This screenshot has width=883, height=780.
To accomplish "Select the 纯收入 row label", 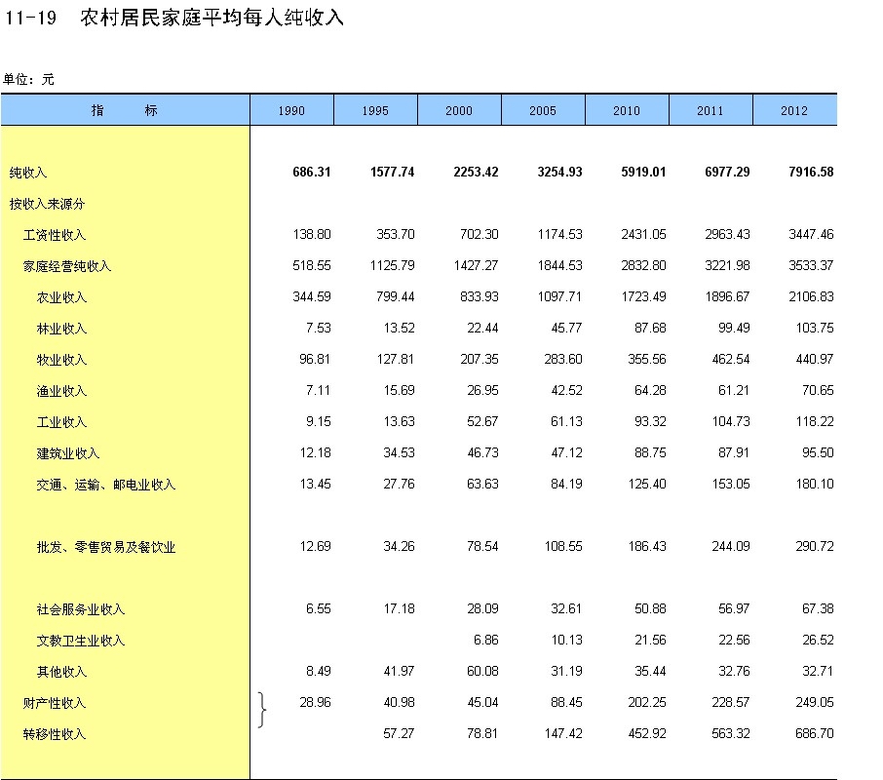I will pyautogui.click(x=28, y=173).
